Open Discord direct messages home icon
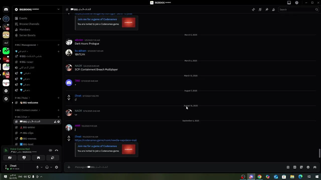Viewport: 321px width, 180px height. coord(6,9)
